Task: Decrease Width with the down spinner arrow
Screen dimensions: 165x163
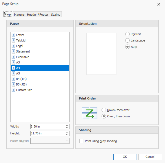Action: (x=67, y=128)
